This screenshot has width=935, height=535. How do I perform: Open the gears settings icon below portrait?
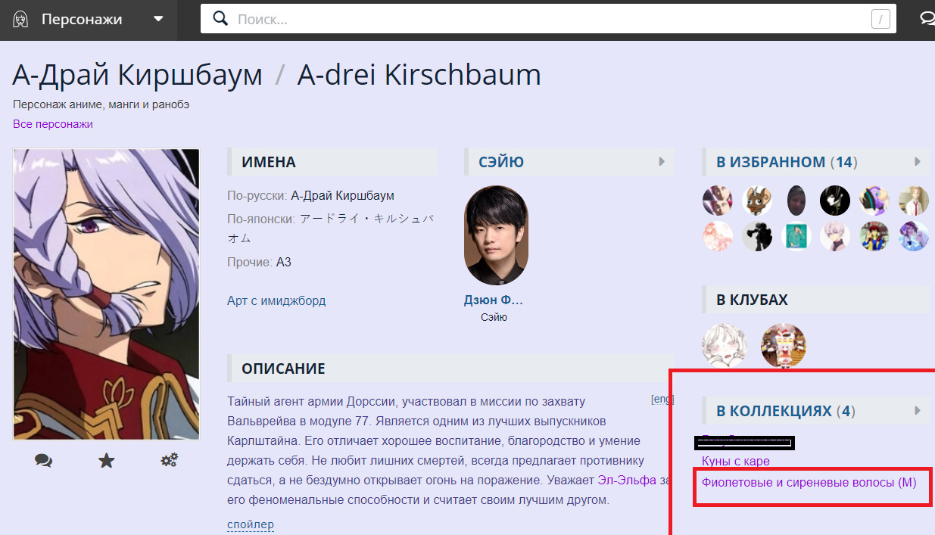pos(169,460)
